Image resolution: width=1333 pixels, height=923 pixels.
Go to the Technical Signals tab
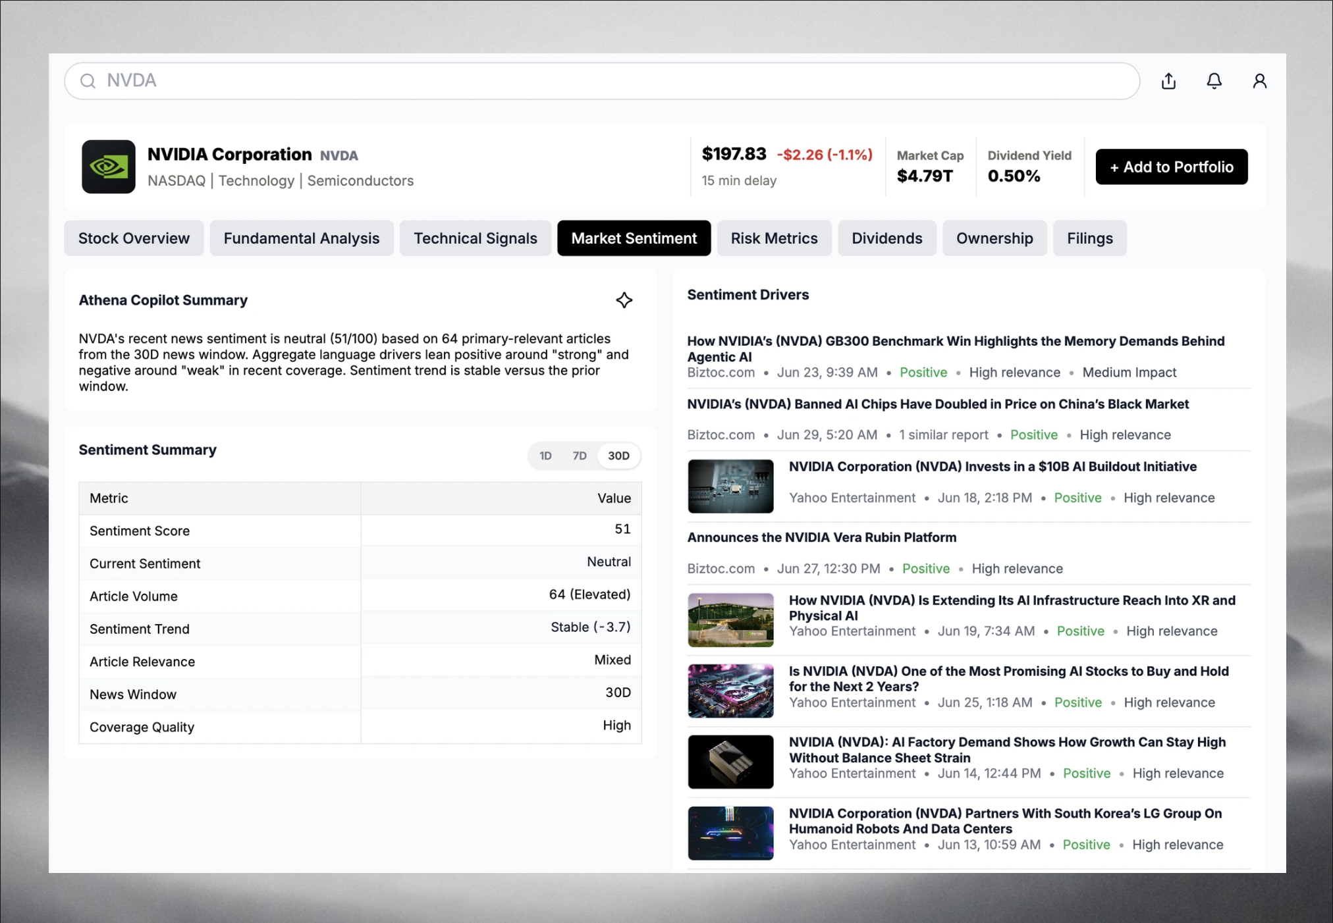476,238
